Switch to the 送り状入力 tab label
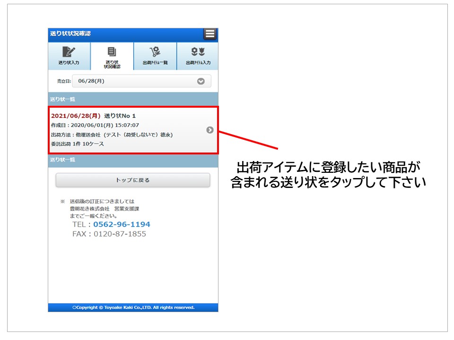 click(x=69, y=62)
